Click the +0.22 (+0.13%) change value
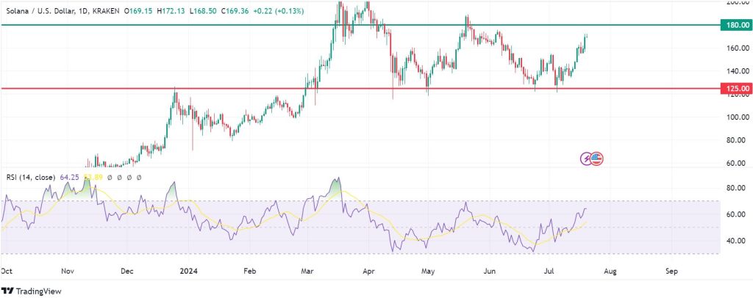The image size is (753, 298). (269, 12)
